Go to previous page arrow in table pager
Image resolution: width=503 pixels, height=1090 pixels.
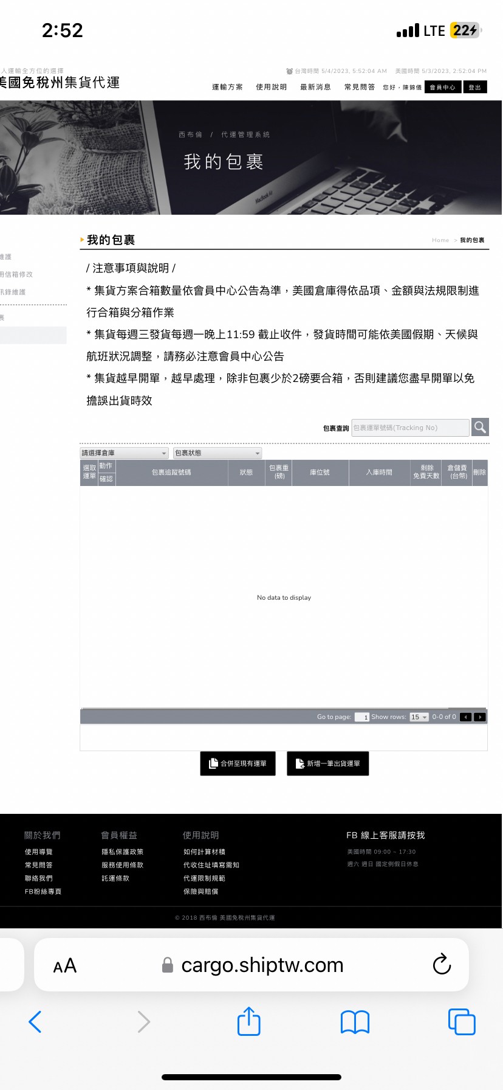click(x=466, y=717)
